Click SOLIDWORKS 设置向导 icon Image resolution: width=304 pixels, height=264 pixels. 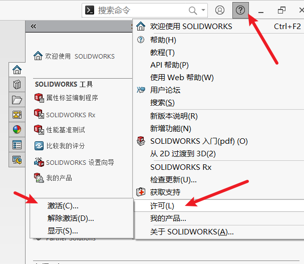[39, 162]
